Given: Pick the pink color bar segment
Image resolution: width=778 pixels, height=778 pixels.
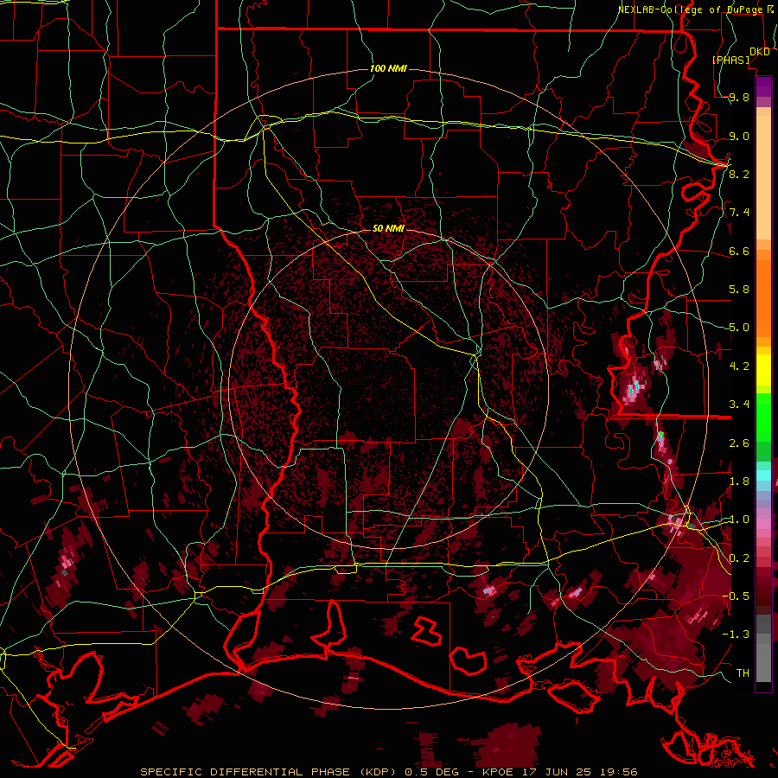Looking at the screenshot, I should (763, 524).
